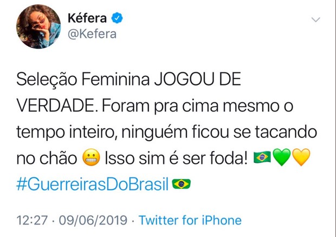The image size is (336, 237).
Task: Open the tweet options chevron menu
Action: pyautogui.click(x=315, y=19)
